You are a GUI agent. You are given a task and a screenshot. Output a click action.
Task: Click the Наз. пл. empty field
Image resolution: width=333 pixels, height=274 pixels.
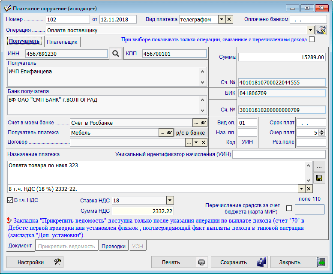pos(247,132)
